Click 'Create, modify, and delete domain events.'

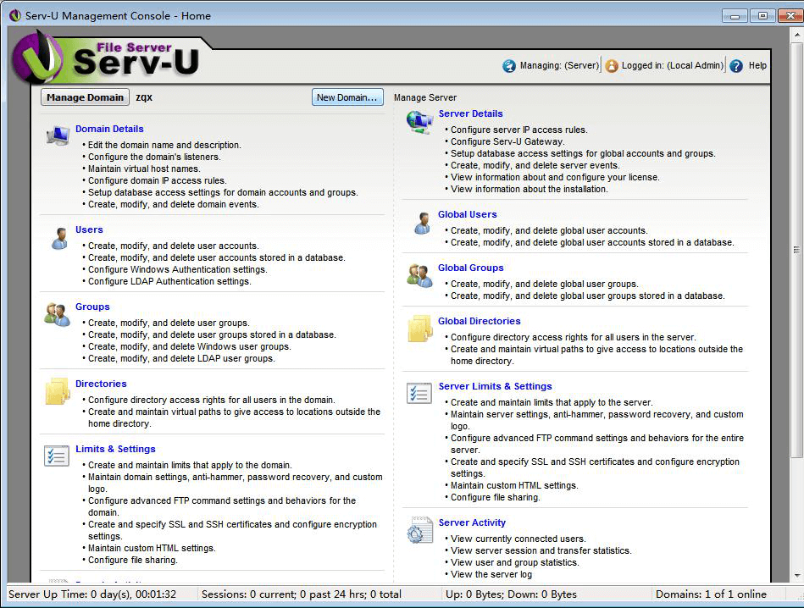[x=174, y=204]
